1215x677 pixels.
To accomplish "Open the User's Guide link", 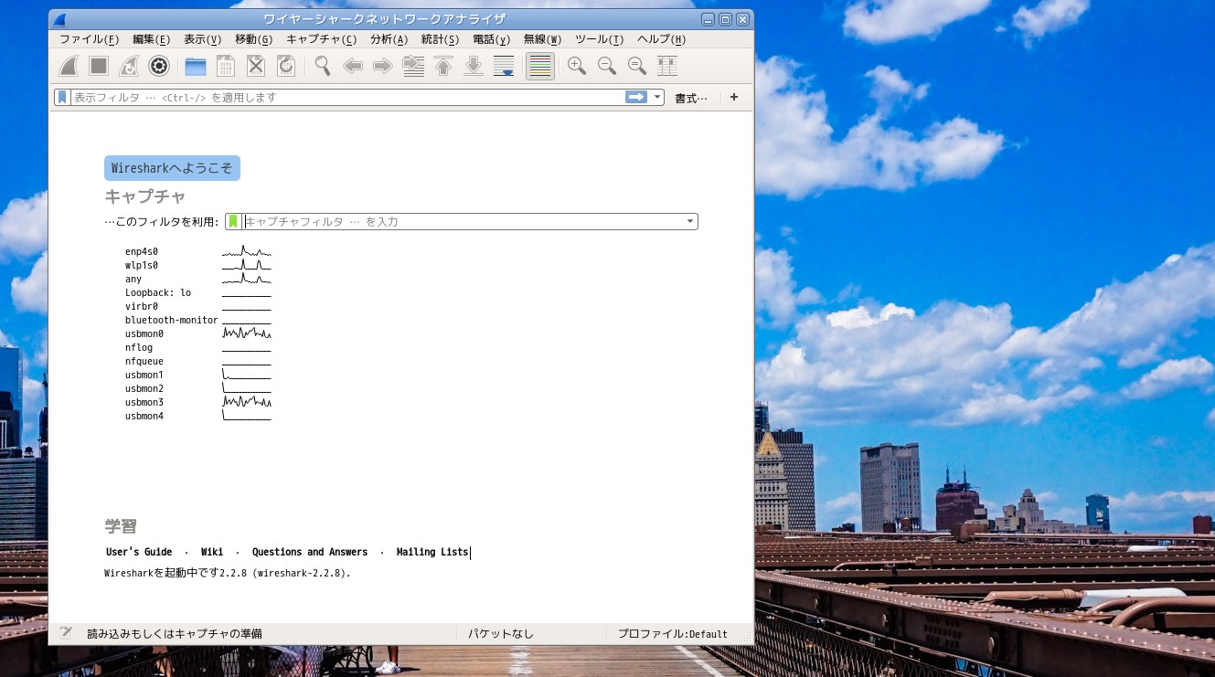I will click(x=138, y=552).
